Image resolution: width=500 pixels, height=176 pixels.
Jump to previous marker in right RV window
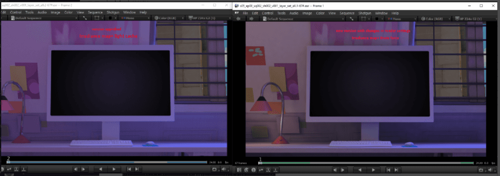pos(389,170)
